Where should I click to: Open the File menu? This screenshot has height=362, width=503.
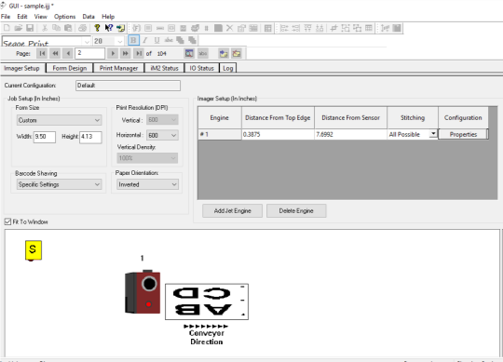pyautogui.click(x=6, y=17)
